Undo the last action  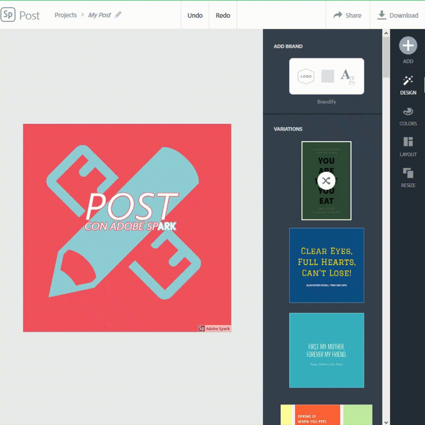click(x=195, y=15)
